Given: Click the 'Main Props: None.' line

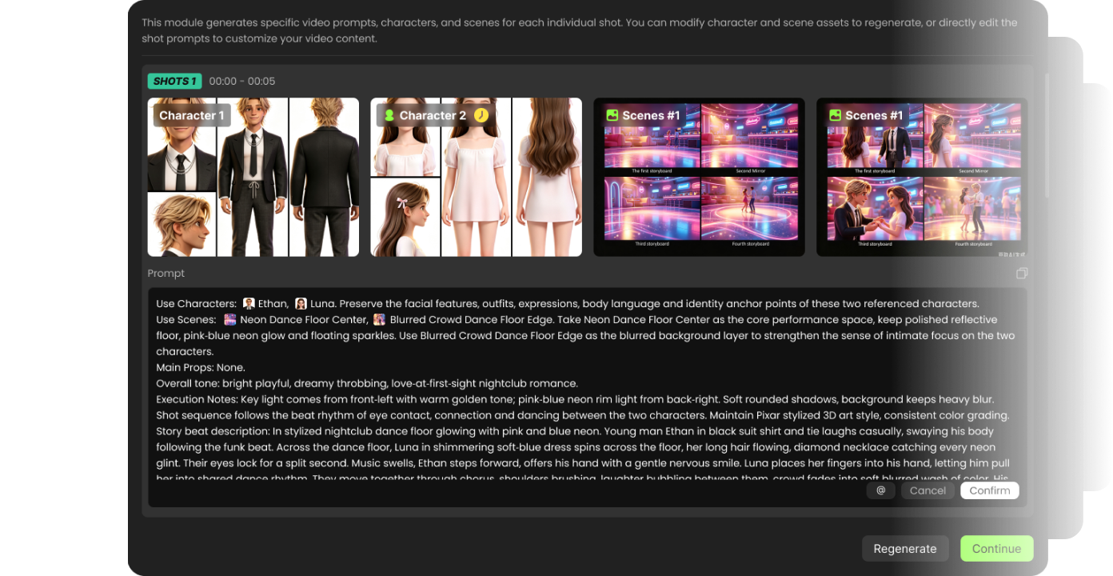Looking at the screenshot, I should click(x=200, y=367).
